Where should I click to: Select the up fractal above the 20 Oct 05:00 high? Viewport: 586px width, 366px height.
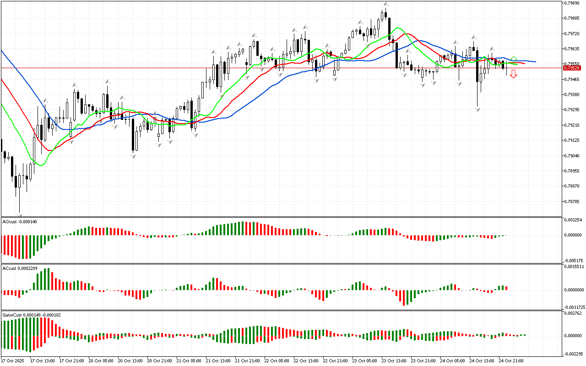[x=107, y=81]
